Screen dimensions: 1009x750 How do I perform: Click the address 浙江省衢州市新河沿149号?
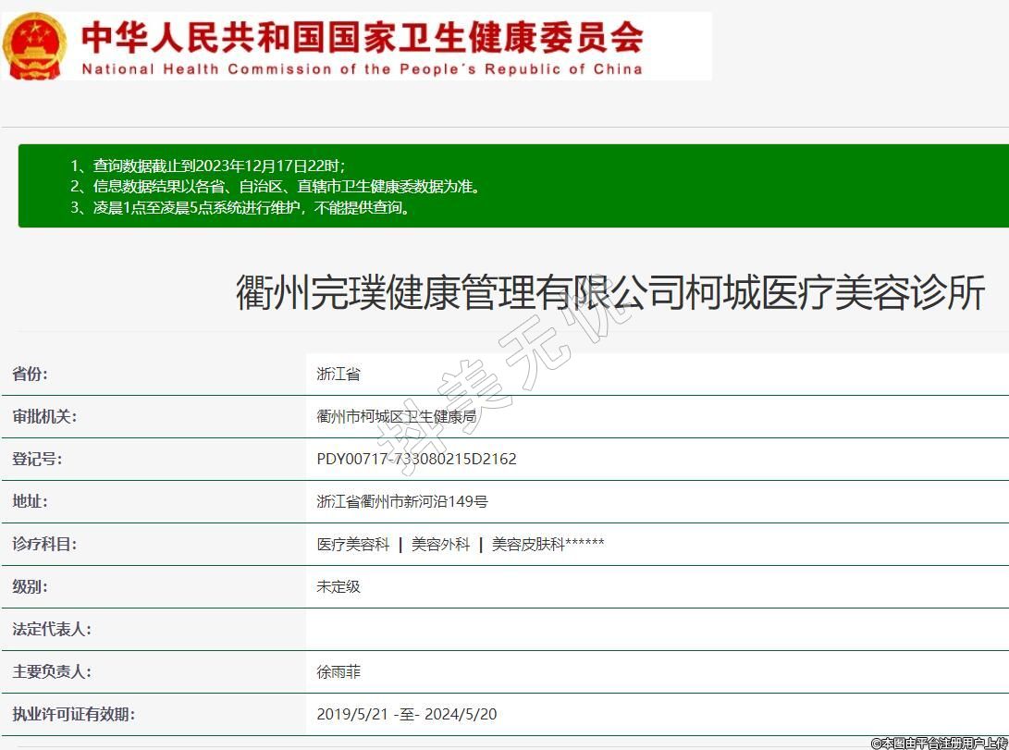tap(401, 501)
